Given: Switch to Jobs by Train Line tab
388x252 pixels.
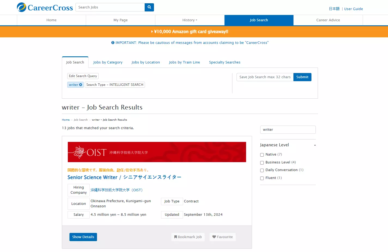Looking at the screenshot, I should coord(184,62).
